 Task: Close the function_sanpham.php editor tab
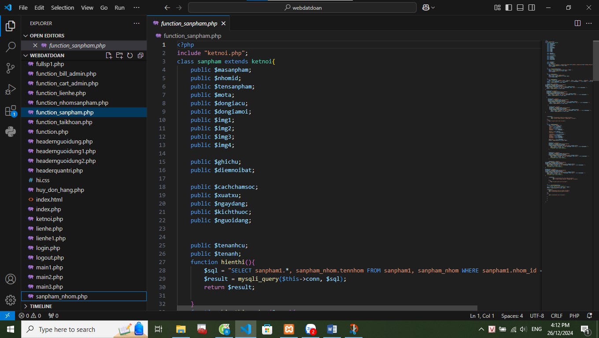pyautogui.click(x=223, y=23)
